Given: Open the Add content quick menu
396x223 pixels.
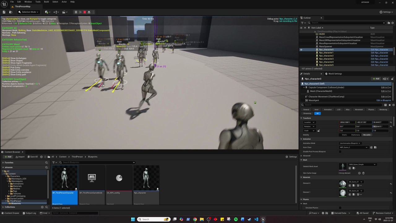Looking at the screenshot, I should 47,12.
